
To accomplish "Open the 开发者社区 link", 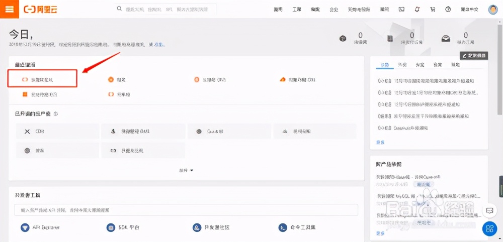I will pos(211,227).
